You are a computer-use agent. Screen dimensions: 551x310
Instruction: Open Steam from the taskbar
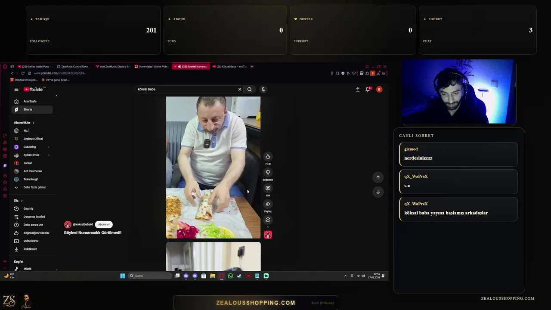click(239, 276)
